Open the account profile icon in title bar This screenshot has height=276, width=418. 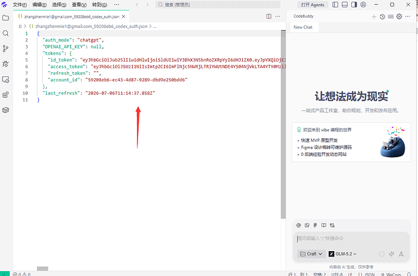tap(363, 4)
